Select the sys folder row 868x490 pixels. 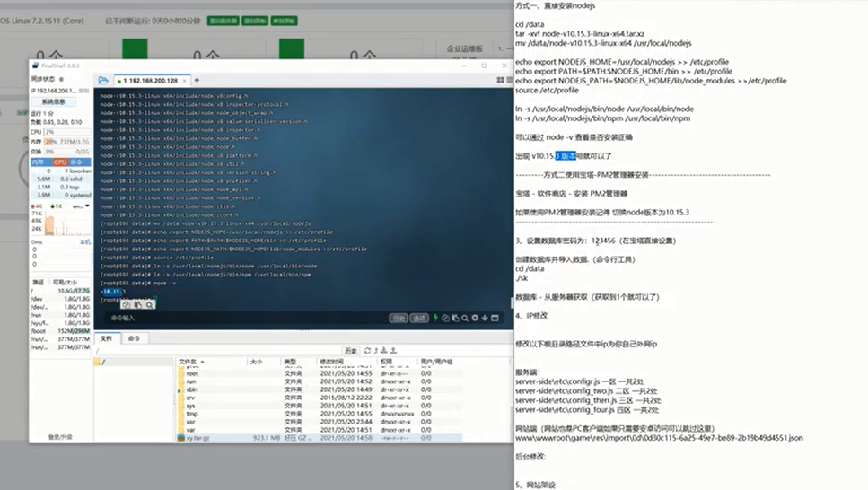pyautogui.click(x=320, y=406)
